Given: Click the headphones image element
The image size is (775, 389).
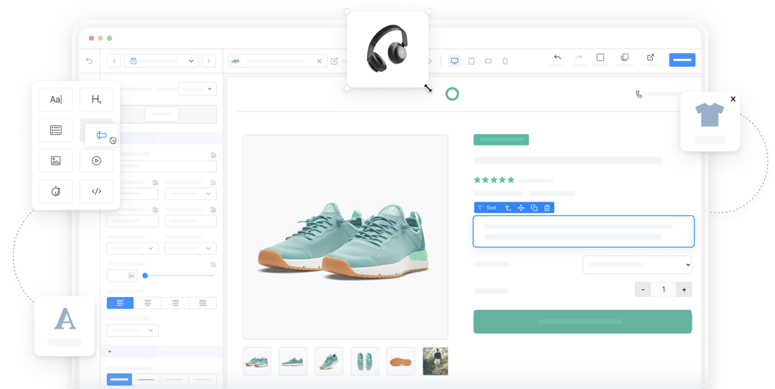Looking at the screenshot, I should (387, 50).
